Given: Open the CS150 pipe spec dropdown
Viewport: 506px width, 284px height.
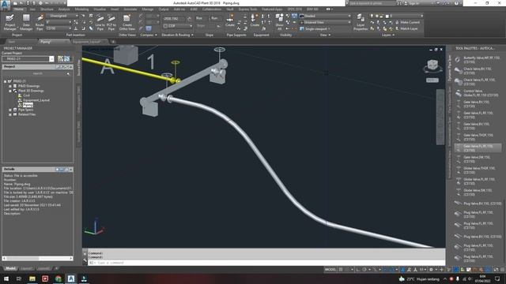Looking at the screenshot, I should tap(59, 28).
